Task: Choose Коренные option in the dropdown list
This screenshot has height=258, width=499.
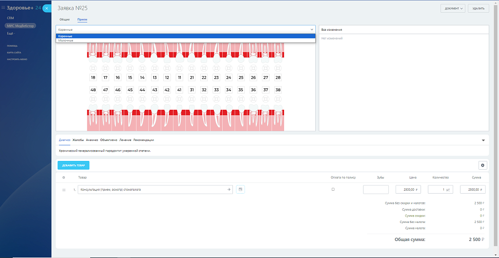Action: (x=66, y=37)
